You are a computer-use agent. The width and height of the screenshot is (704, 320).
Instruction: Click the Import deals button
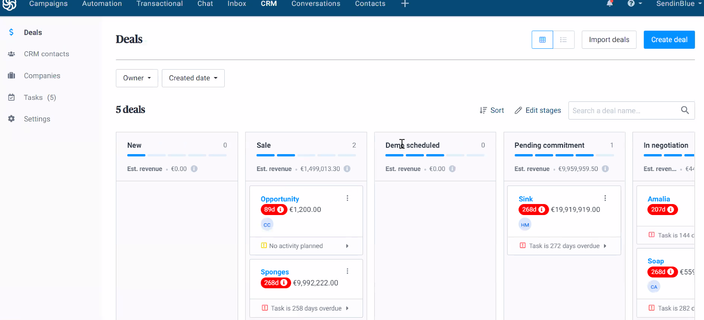coord(609,40)
